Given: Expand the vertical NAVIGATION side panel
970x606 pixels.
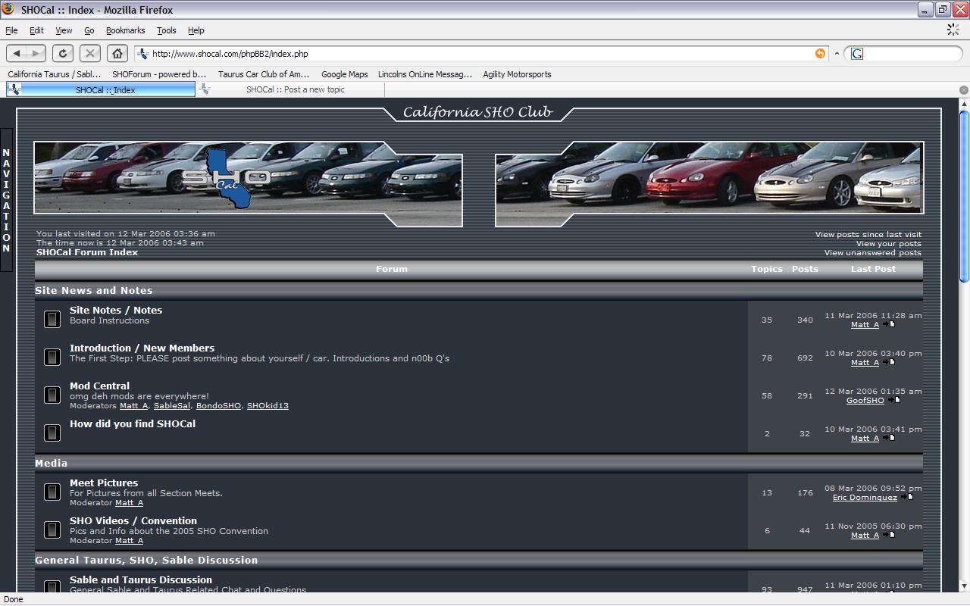Looking at the screenshot, I should tap(6, 201).
